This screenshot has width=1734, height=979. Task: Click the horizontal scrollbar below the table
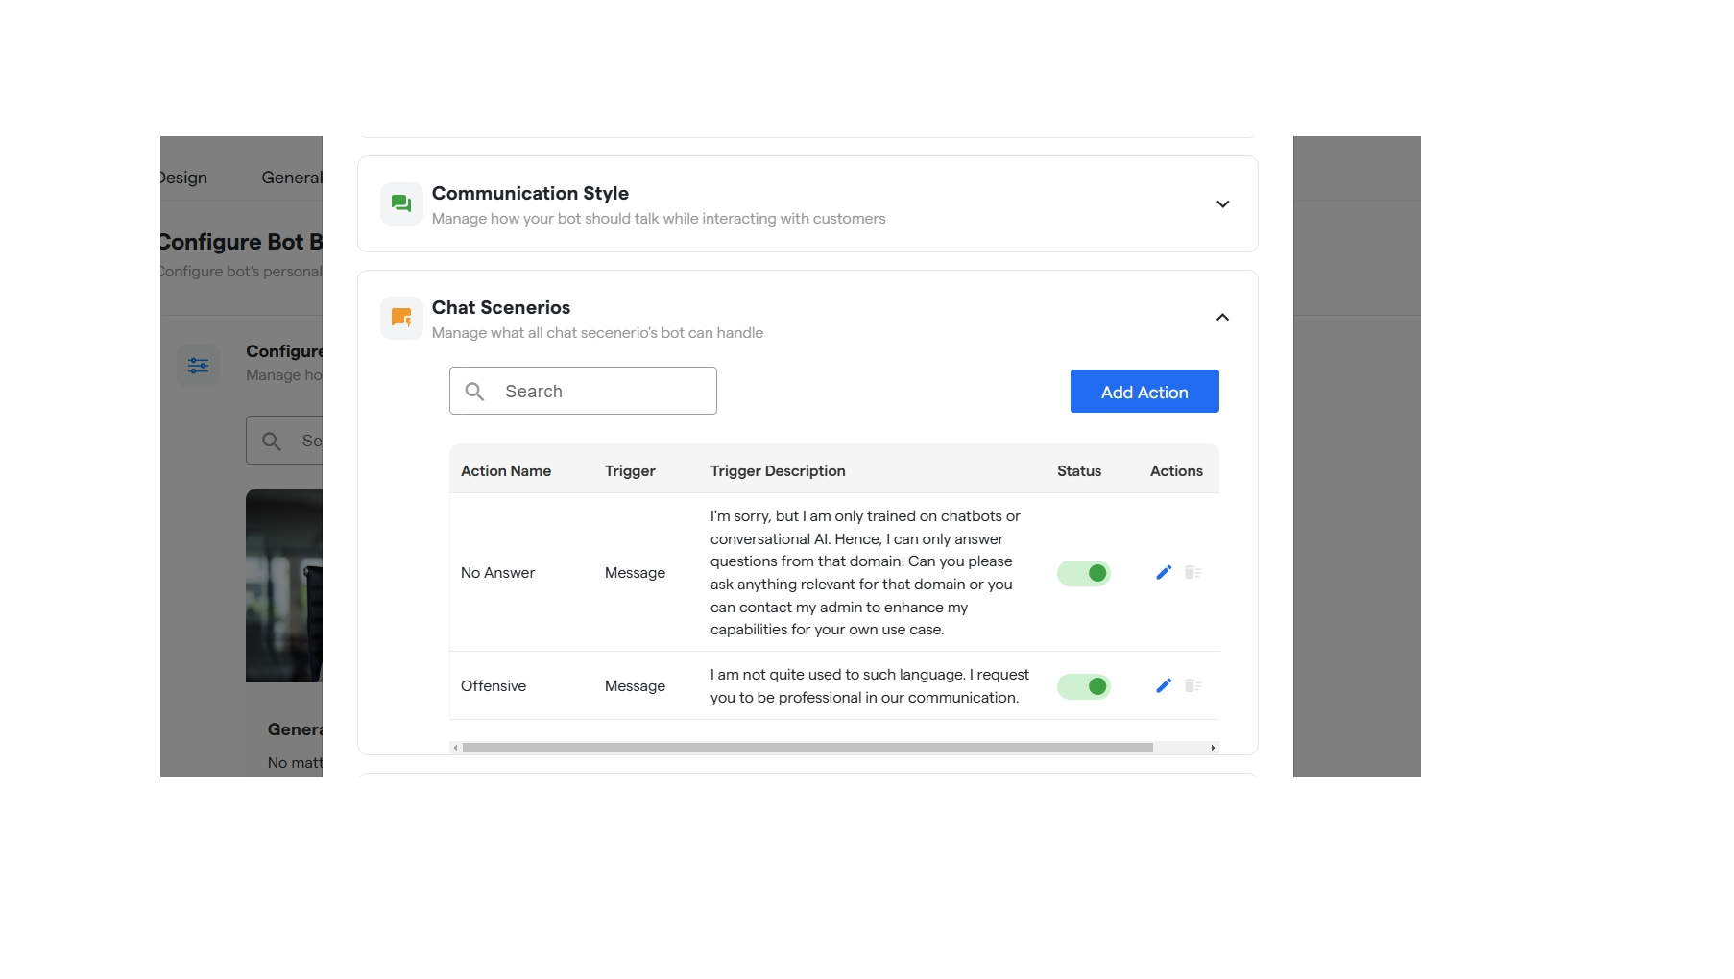tap(807, 748)
